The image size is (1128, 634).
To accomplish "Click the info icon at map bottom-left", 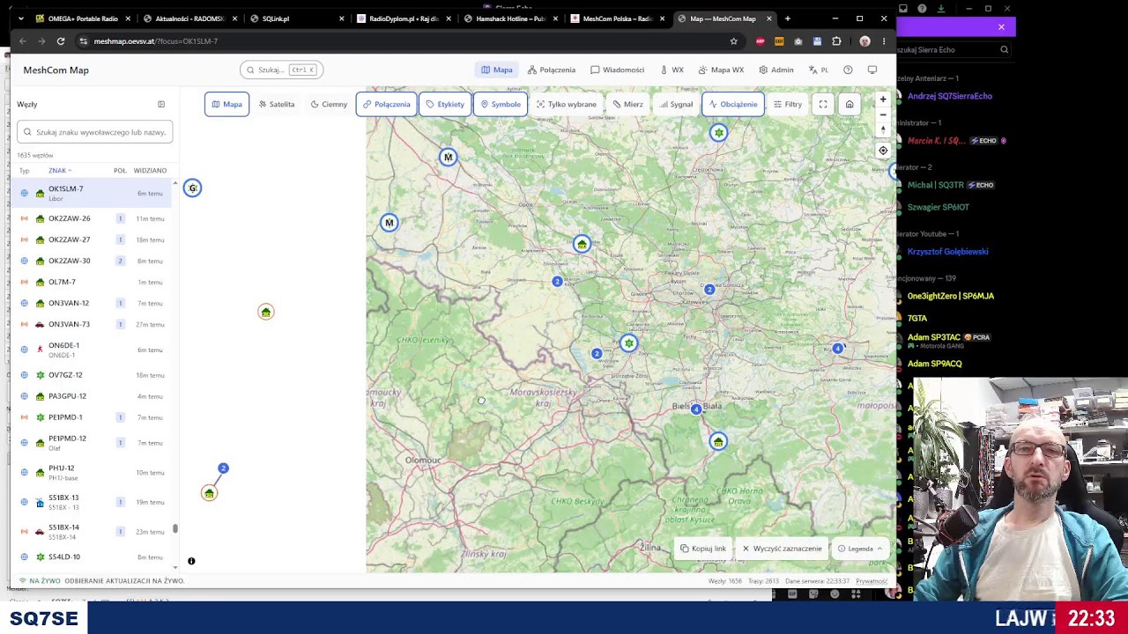I will 191,561.
